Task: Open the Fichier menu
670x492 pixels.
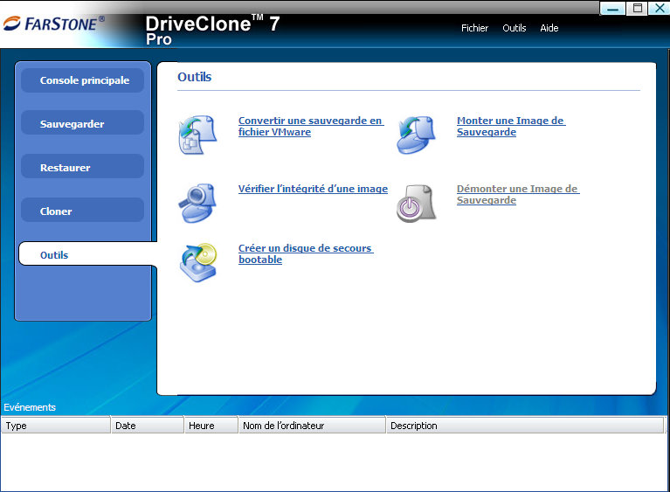Action: [474, 28]
